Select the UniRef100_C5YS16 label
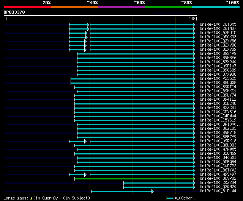243x201 pixels. point(218,112)
